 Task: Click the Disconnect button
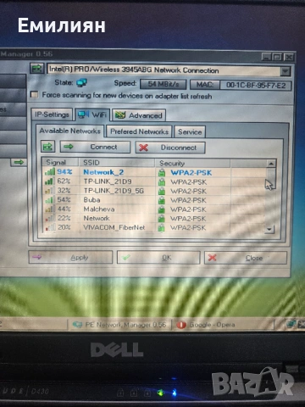click(170, 148)
